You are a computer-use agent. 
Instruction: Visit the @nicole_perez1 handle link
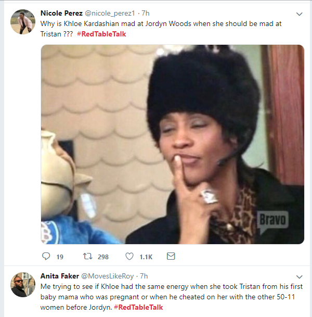112,13
